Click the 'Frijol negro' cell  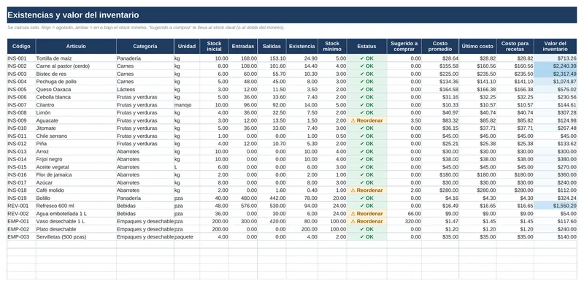tap(76, 159)
